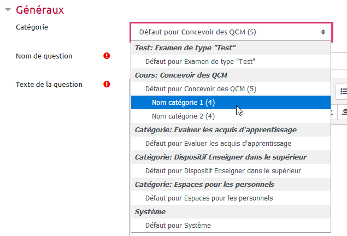Click the 'Nom de question' label
347x236 pixels.
point(44,56)
